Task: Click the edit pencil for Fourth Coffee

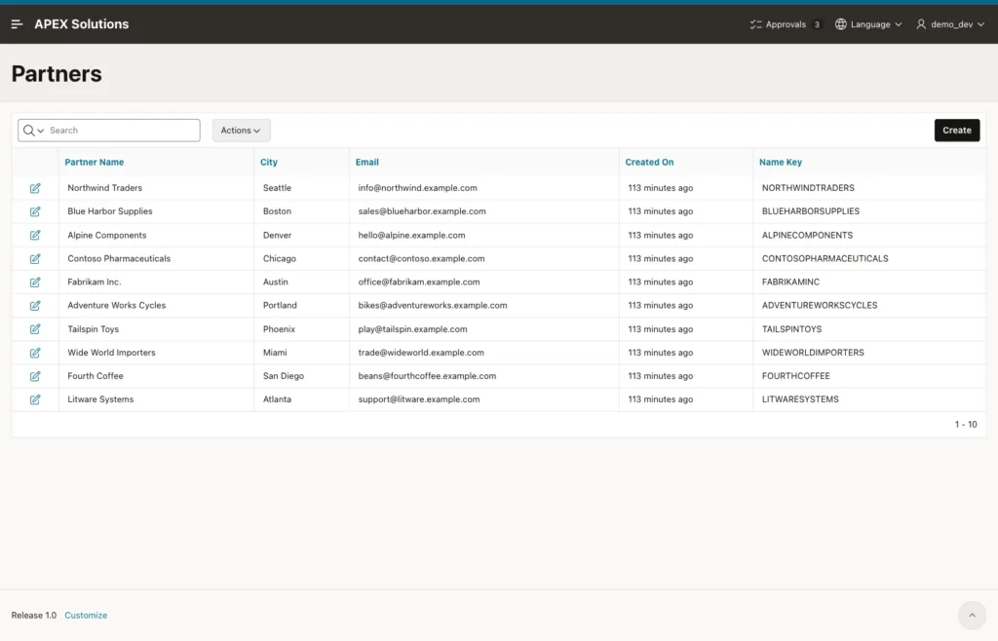Action: [x=35, y=376]
